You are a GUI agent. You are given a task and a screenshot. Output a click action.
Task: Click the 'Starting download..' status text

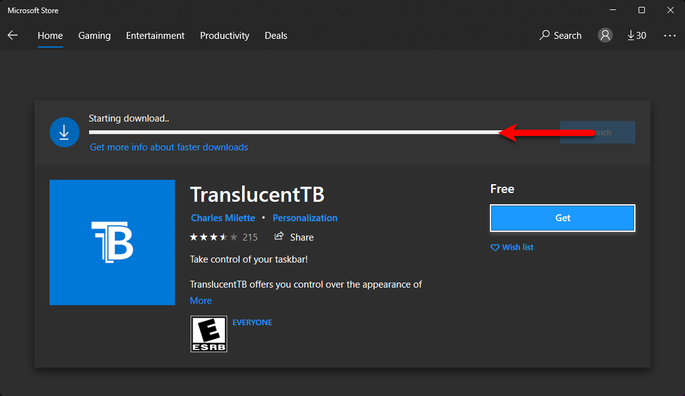pos(129,118)
